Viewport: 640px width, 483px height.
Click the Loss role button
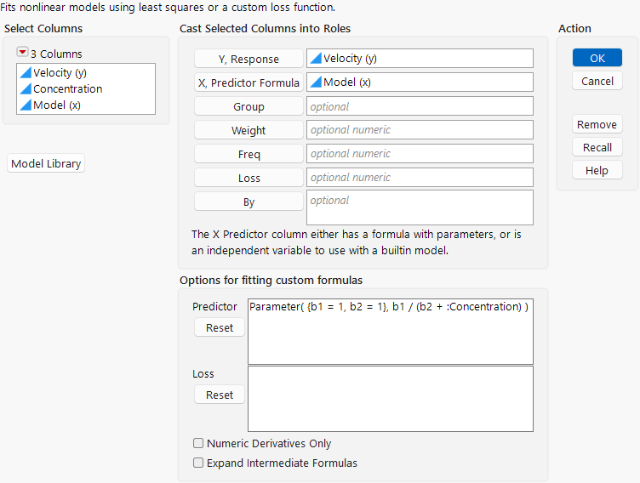point(249,178)
